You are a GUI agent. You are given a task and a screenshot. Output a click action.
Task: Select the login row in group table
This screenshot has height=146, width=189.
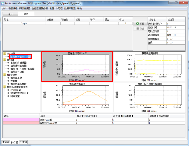click(x=24, y=23)
